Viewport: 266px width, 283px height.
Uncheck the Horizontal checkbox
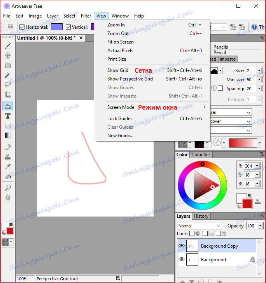[22, 27]
